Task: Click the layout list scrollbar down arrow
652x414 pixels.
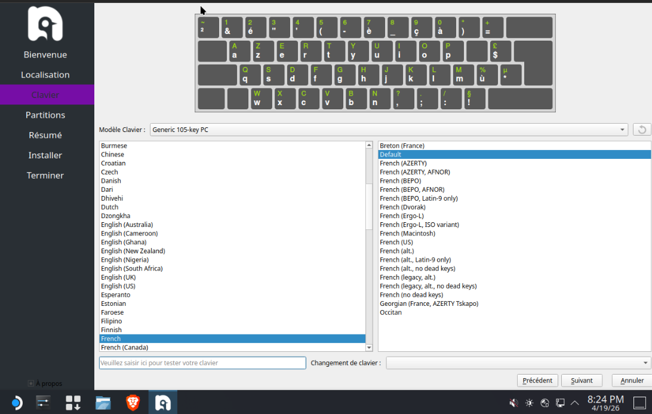Action: coord(369,347)
